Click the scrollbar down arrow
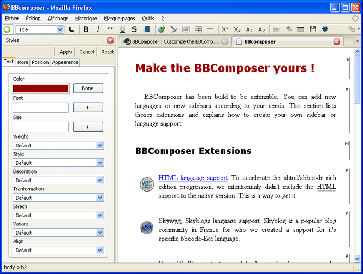363x274 pixels. point(357,258)
